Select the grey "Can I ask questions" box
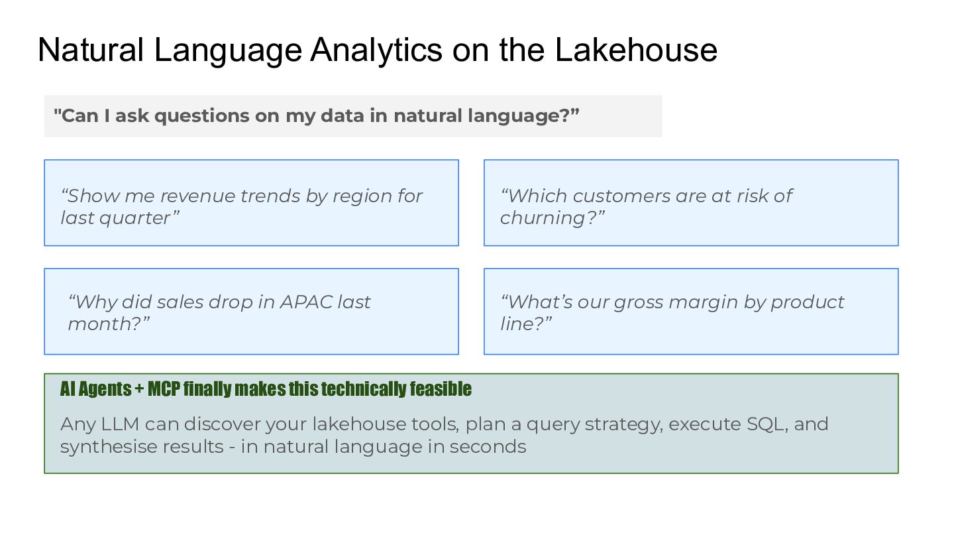 (352, 116)
